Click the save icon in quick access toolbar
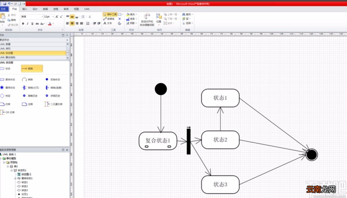The height and width of the screenshot is (198, 347). pos(5,4)
